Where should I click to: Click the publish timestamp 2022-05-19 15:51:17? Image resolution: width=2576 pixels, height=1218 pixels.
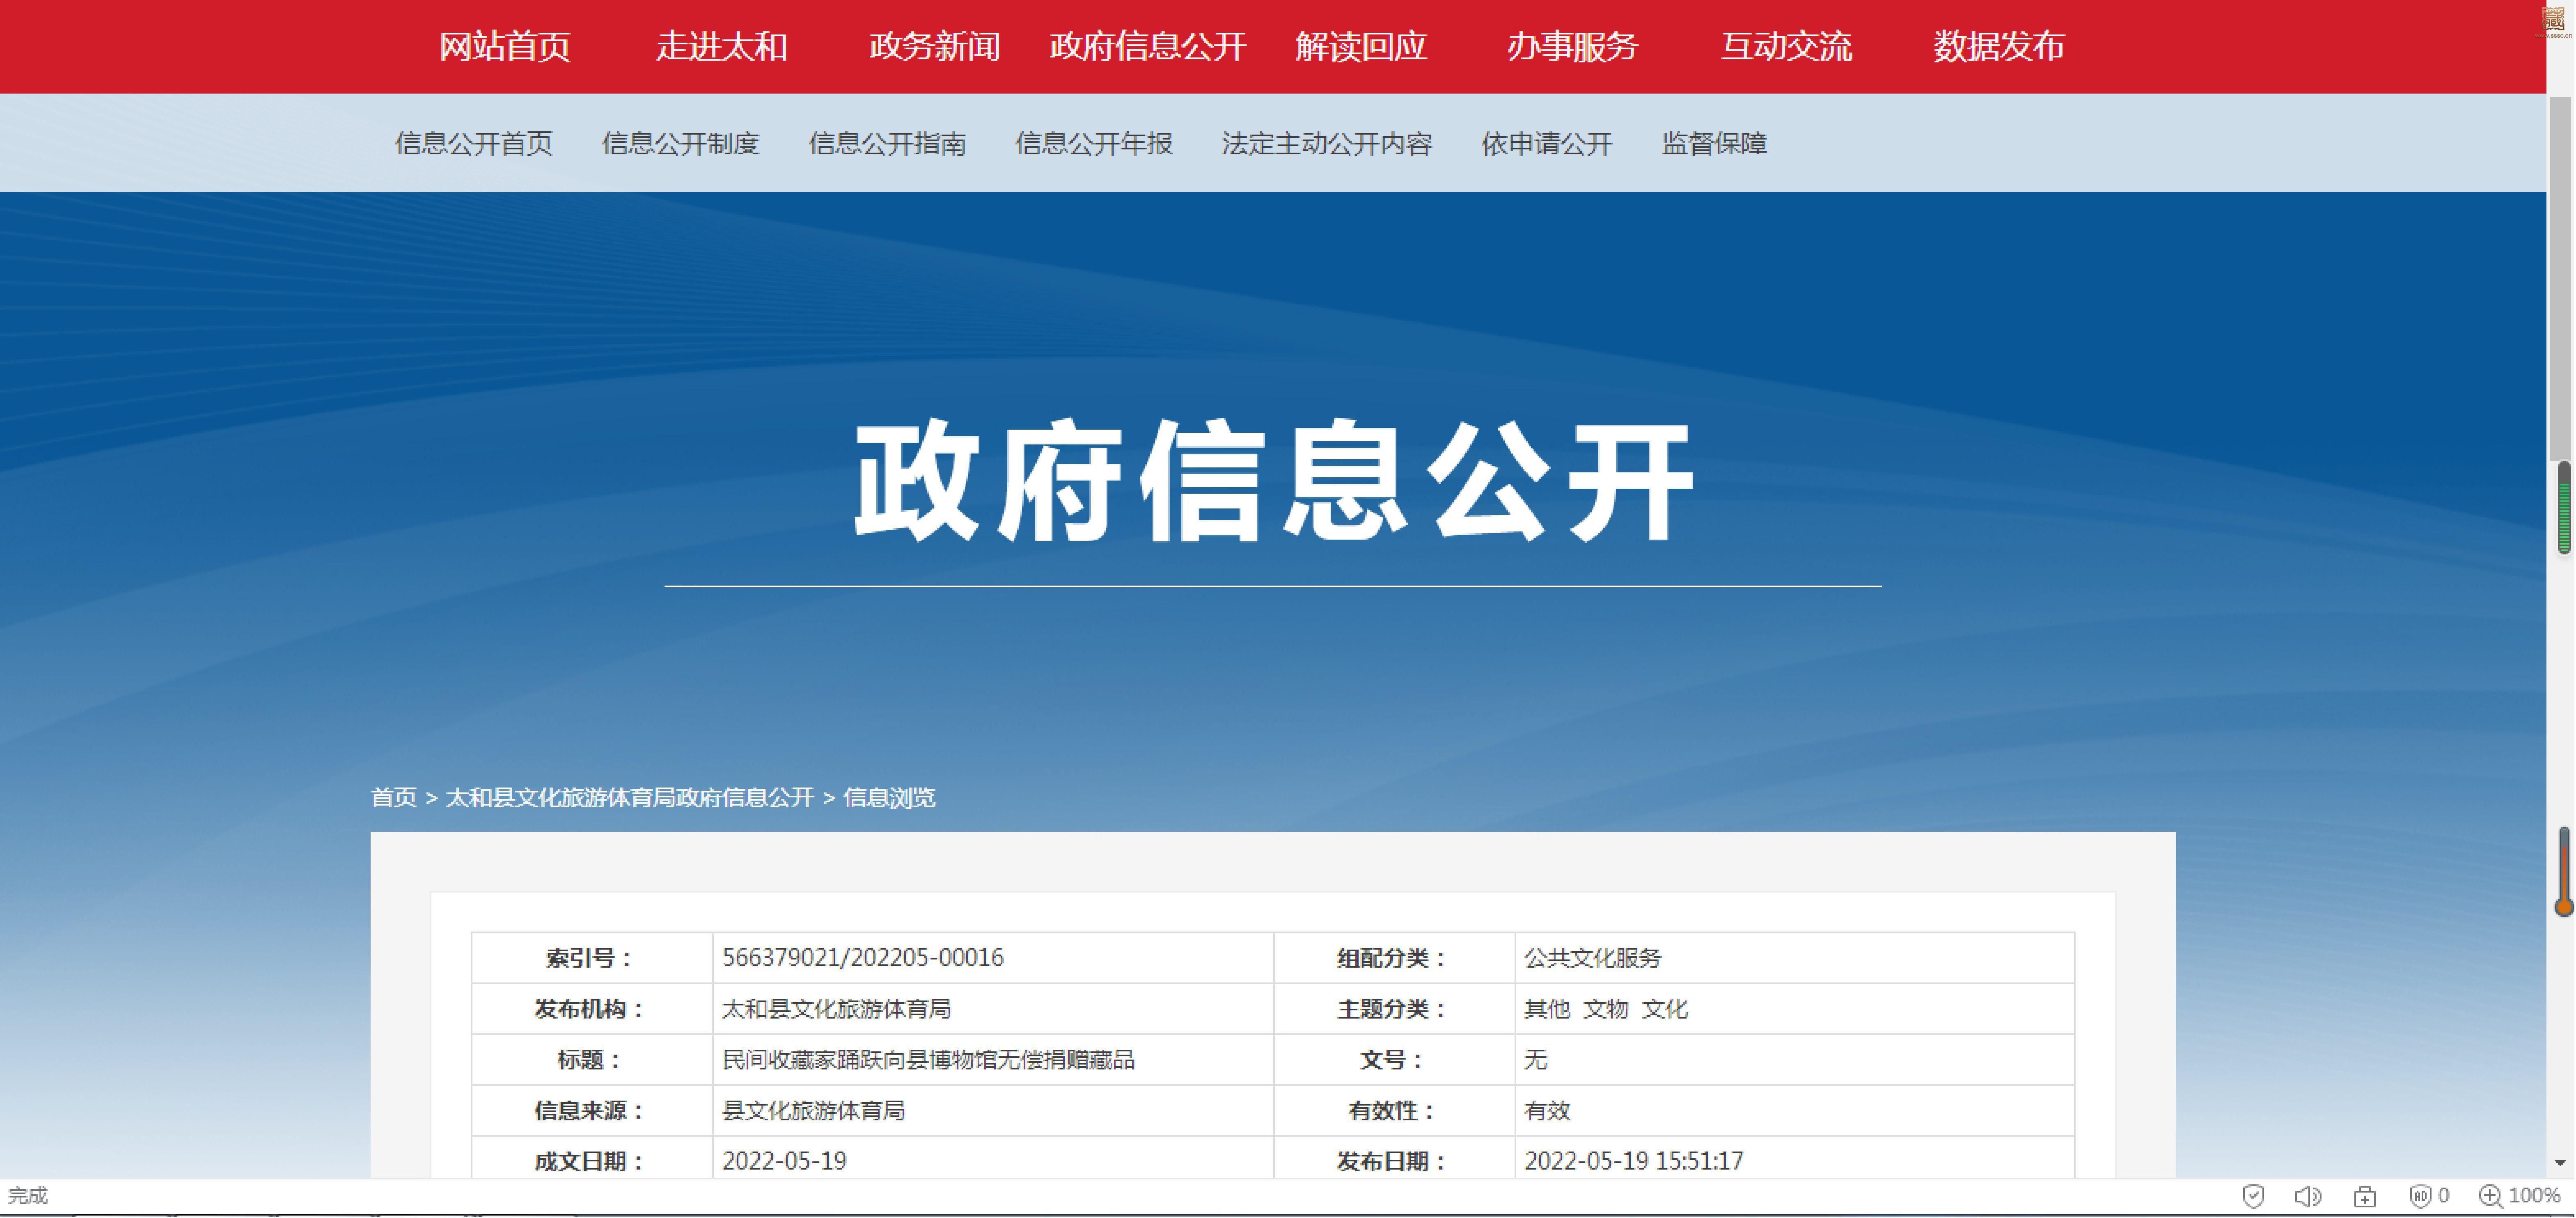point(1633,1161)
